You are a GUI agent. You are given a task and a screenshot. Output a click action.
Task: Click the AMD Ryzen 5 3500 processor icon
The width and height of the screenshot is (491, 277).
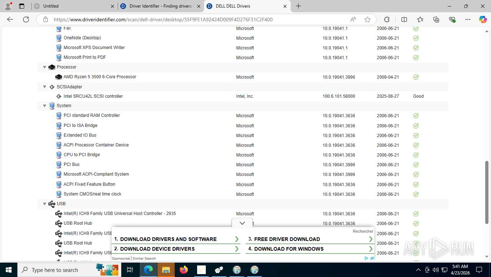(58, 77)
